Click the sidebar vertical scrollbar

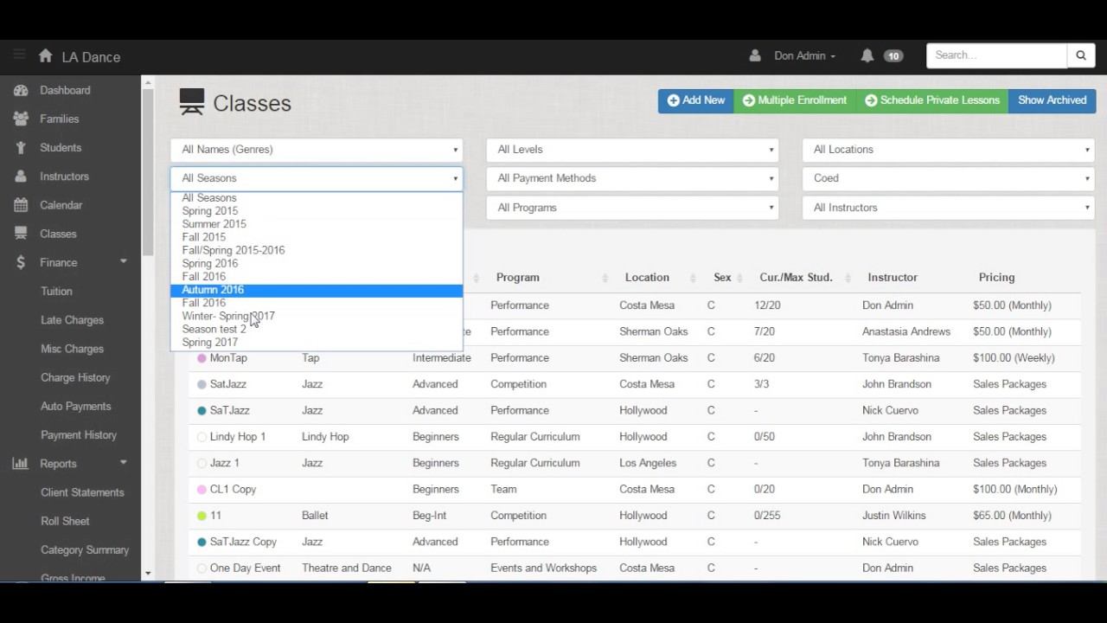[147, 173]
